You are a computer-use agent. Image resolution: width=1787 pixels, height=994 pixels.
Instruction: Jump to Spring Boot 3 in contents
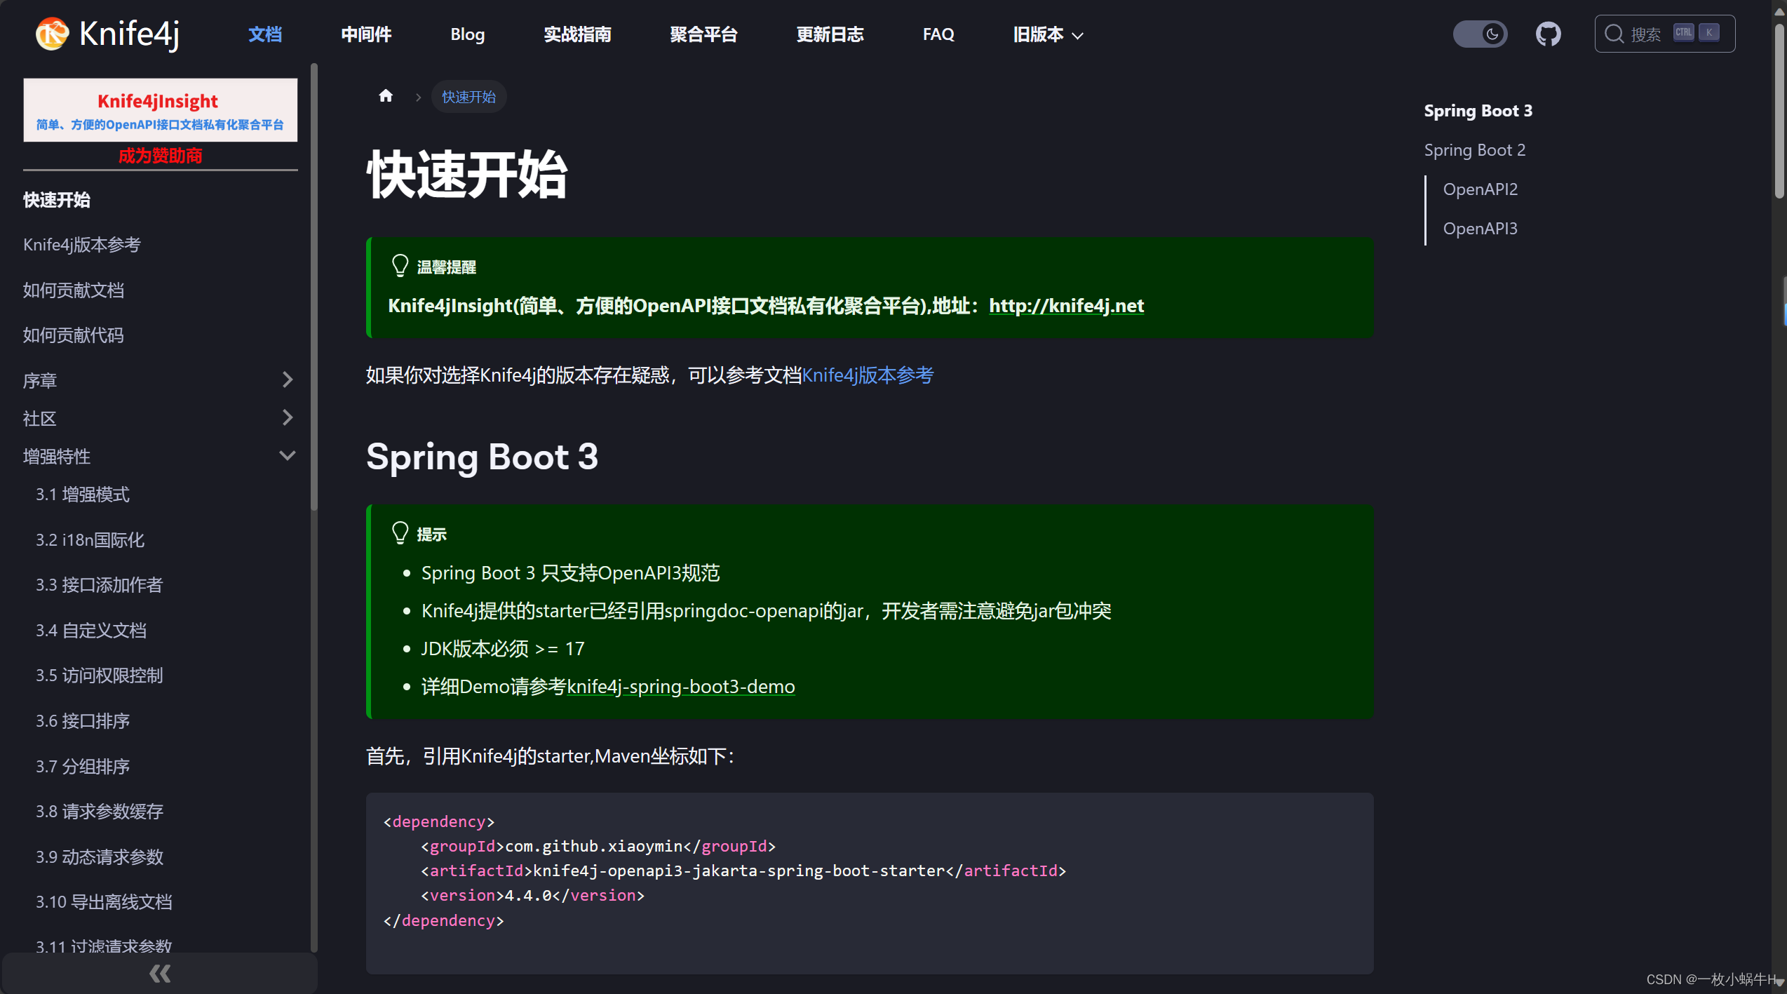coord(1478,111)
